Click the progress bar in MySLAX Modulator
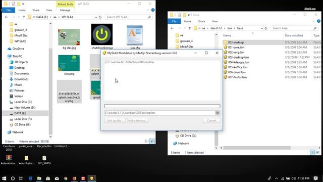This screenshot has height=182, width=323. [x=162, y=106]
